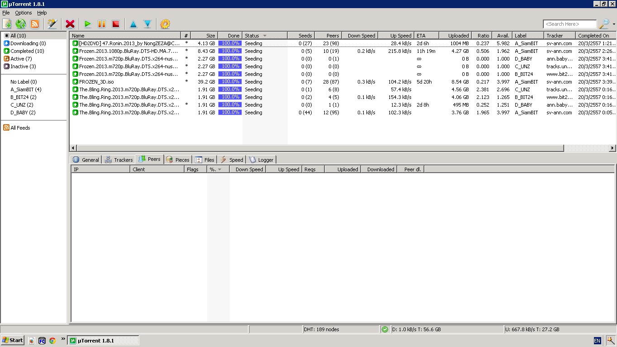Select the [HD2DVD] 47.Ronin.2013 torrent row

[x=342, y=43]
